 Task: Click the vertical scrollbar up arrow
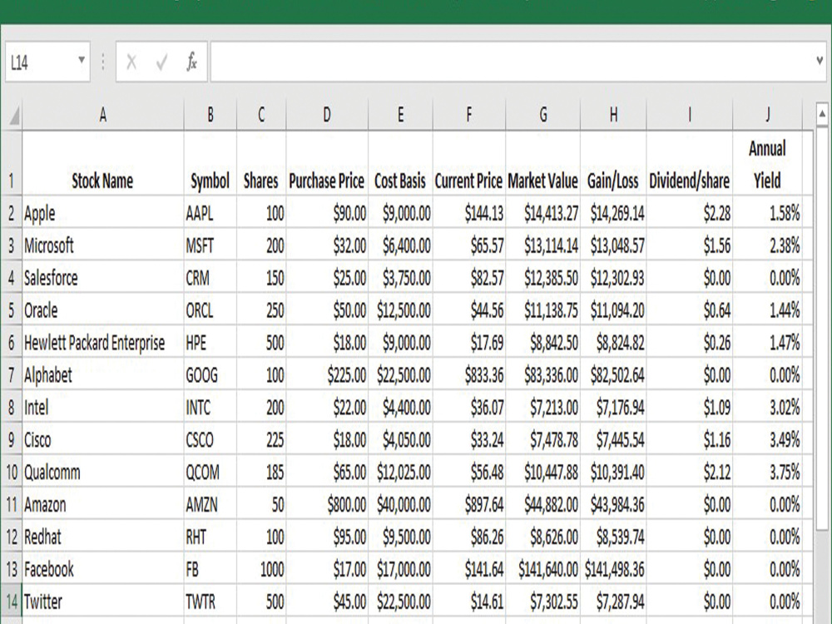[822, 113]
